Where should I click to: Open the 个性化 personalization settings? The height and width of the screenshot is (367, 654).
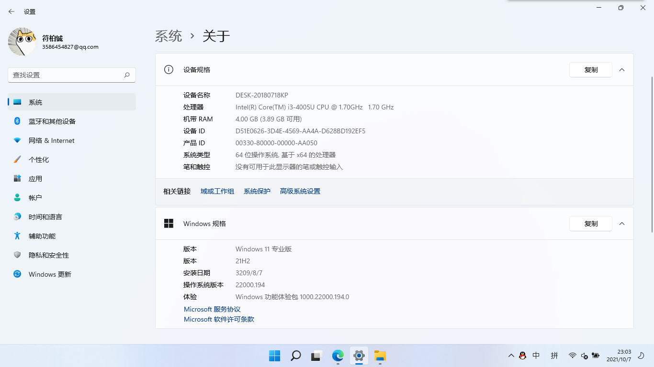pyautogui.click(x=38, y=160)
